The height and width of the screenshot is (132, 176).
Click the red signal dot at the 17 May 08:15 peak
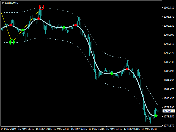point(127,69)
